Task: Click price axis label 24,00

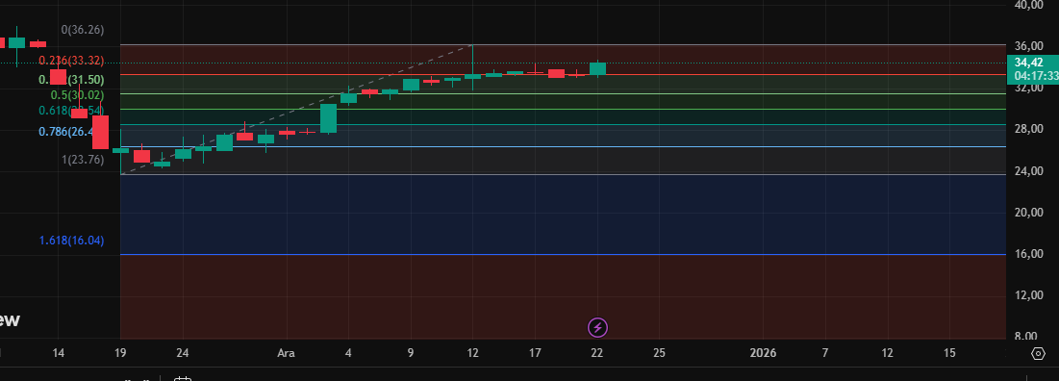Action: pyautogui.click(x=1029, y=171)
